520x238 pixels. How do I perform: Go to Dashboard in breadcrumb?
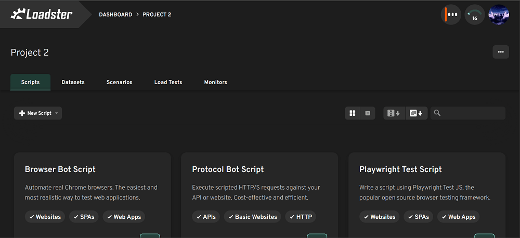click(115, 15)
